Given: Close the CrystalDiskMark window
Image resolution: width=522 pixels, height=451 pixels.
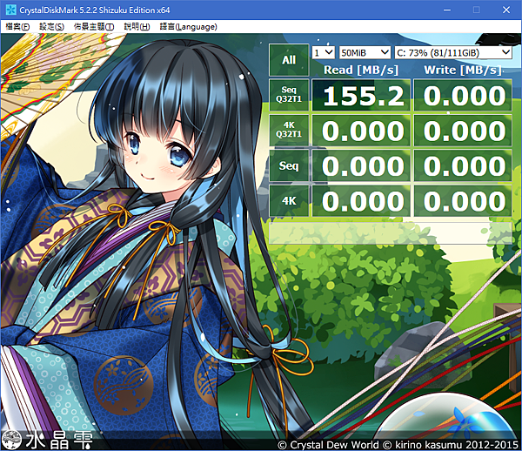Looking at the screenshot, I should click(x=506, y=10).
